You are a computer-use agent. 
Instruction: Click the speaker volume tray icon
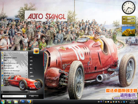pyautogui.click(x=127, y=102)
